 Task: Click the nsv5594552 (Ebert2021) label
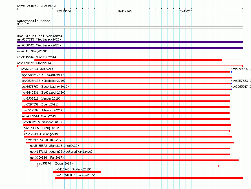click(40, 104)
